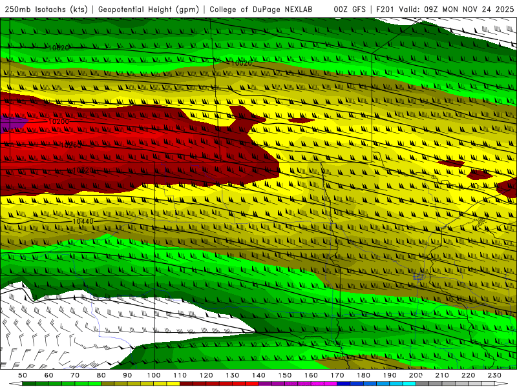
Task: Pick the darkest green swatch just right of 50
Action: pyautogui.click(x=29, y=384)
